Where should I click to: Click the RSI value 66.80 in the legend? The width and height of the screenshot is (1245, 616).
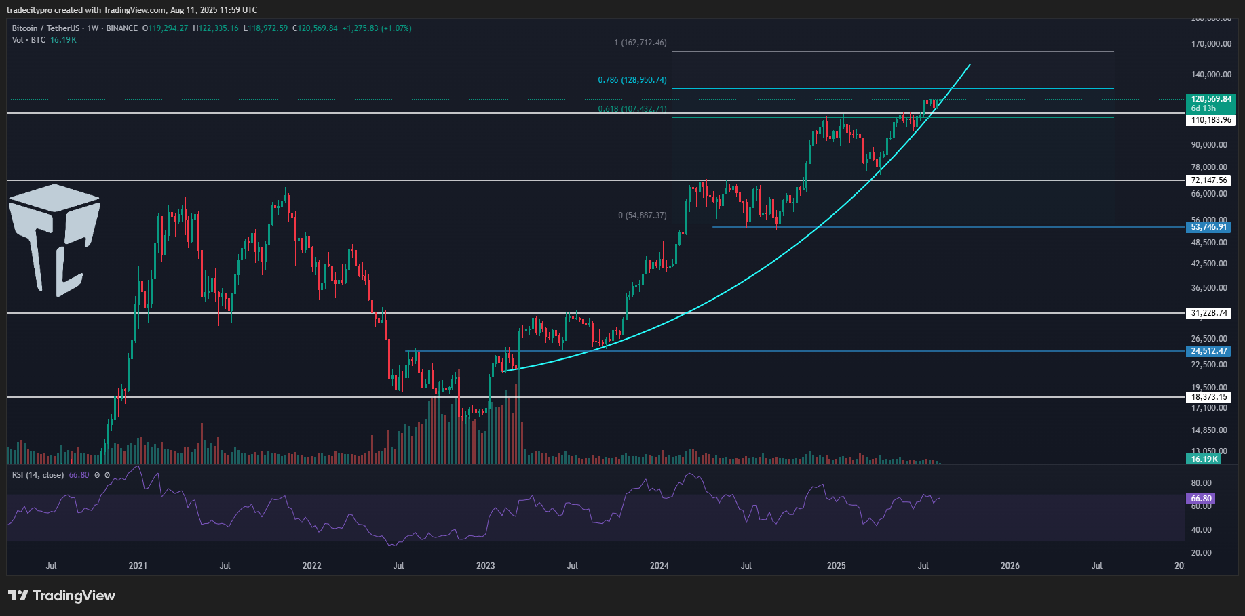(79, 475)
